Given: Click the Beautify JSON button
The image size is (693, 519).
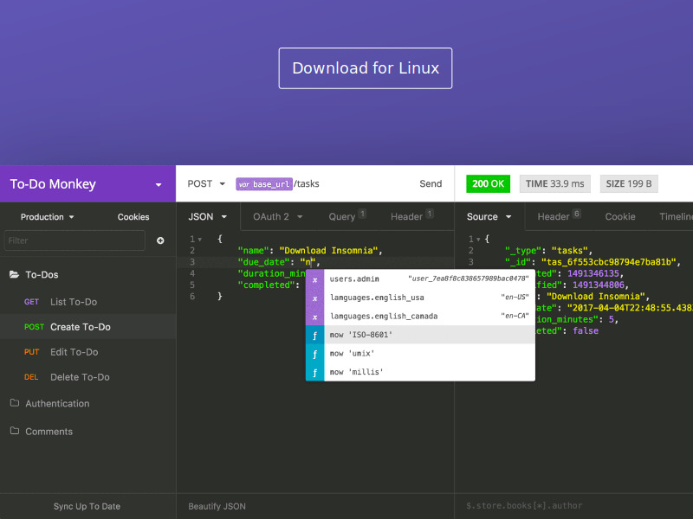Looking at the screenshot, I should click(x=217, y=506).
